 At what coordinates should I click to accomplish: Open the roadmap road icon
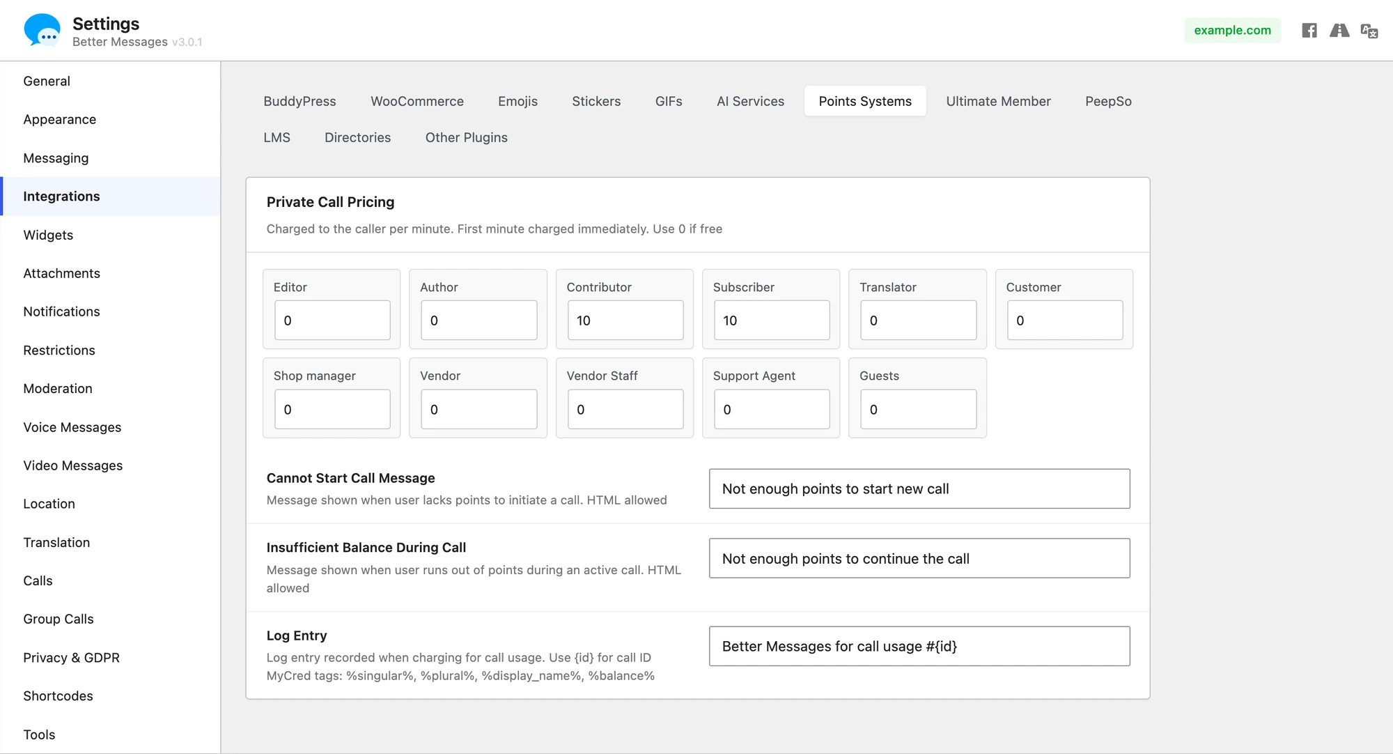pyautogui.click(x=1339, y=30)
